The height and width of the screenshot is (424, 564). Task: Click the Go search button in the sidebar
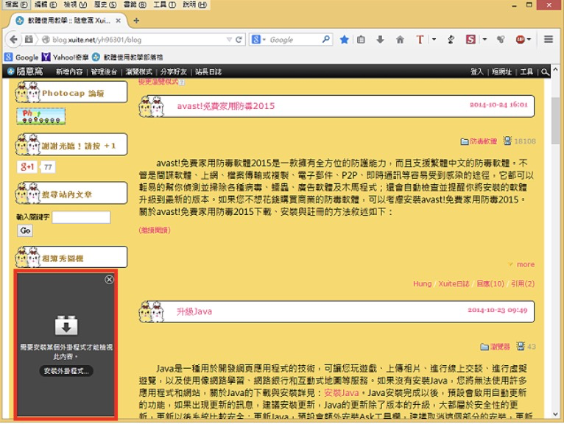pos(25,230)
